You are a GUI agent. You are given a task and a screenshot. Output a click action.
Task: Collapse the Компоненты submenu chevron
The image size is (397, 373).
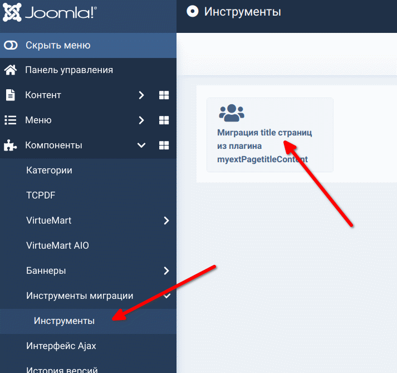[x=141, y=146]
